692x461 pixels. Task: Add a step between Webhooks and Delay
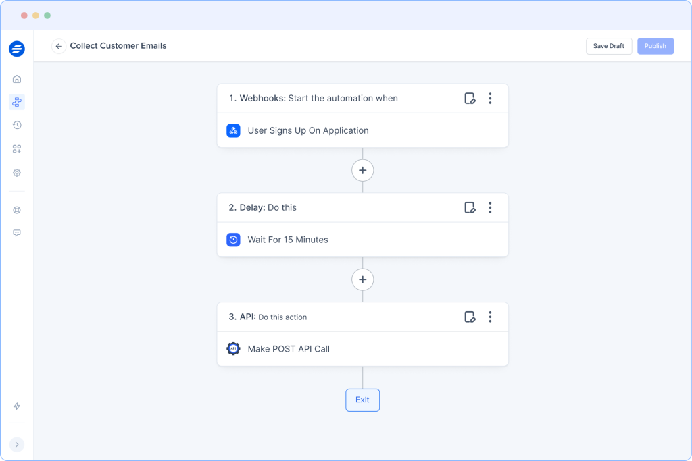coord(362,170)
